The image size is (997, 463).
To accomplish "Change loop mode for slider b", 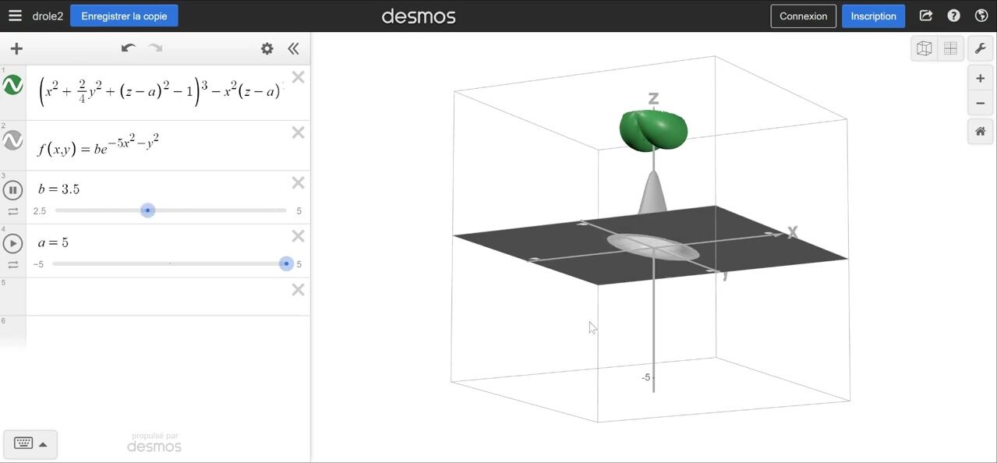I will [x=13, y=211].
